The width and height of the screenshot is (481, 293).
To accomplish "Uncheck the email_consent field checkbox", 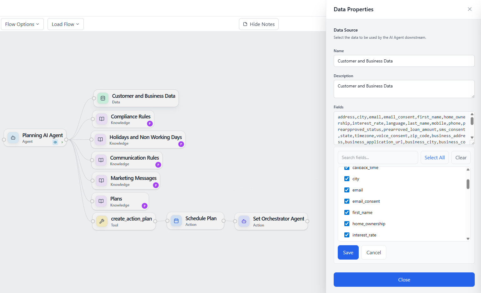I will point(347,201).
